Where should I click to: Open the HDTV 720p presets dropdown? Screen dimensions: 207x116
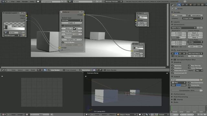pos(183,28)
